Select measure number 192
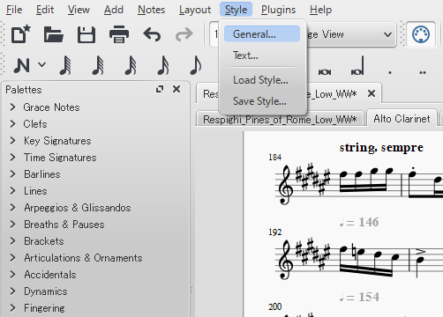The height and width of the screenshot is (317, 443). (274, 232)
